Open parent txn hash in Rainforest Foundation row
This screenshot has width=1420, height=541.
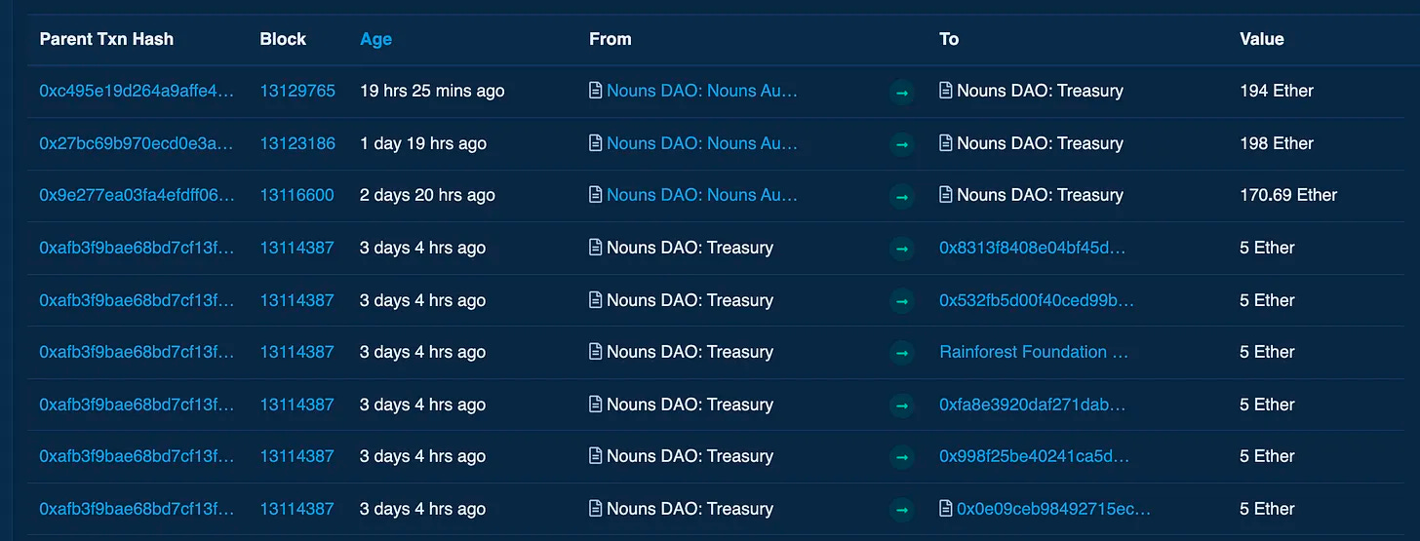point(137,352)
